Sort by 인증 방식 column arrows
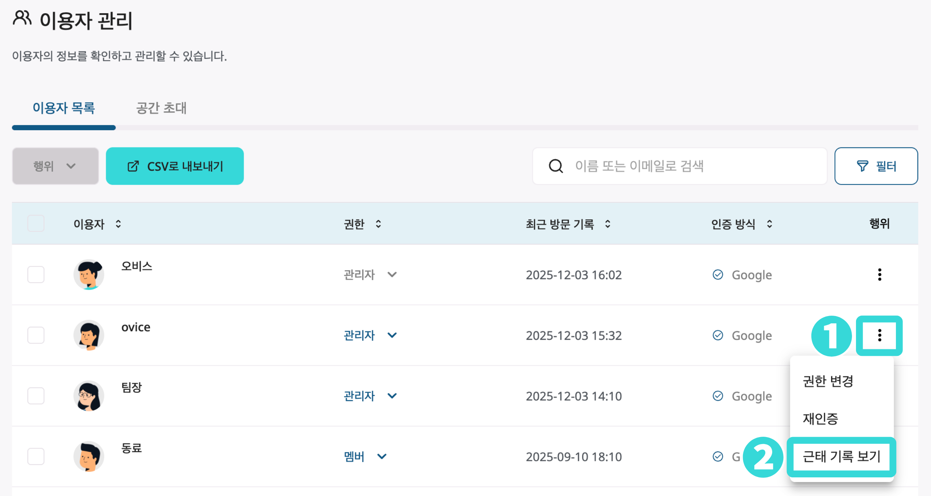The width and height of the screenshot is (931, 496). pos(769,224)
